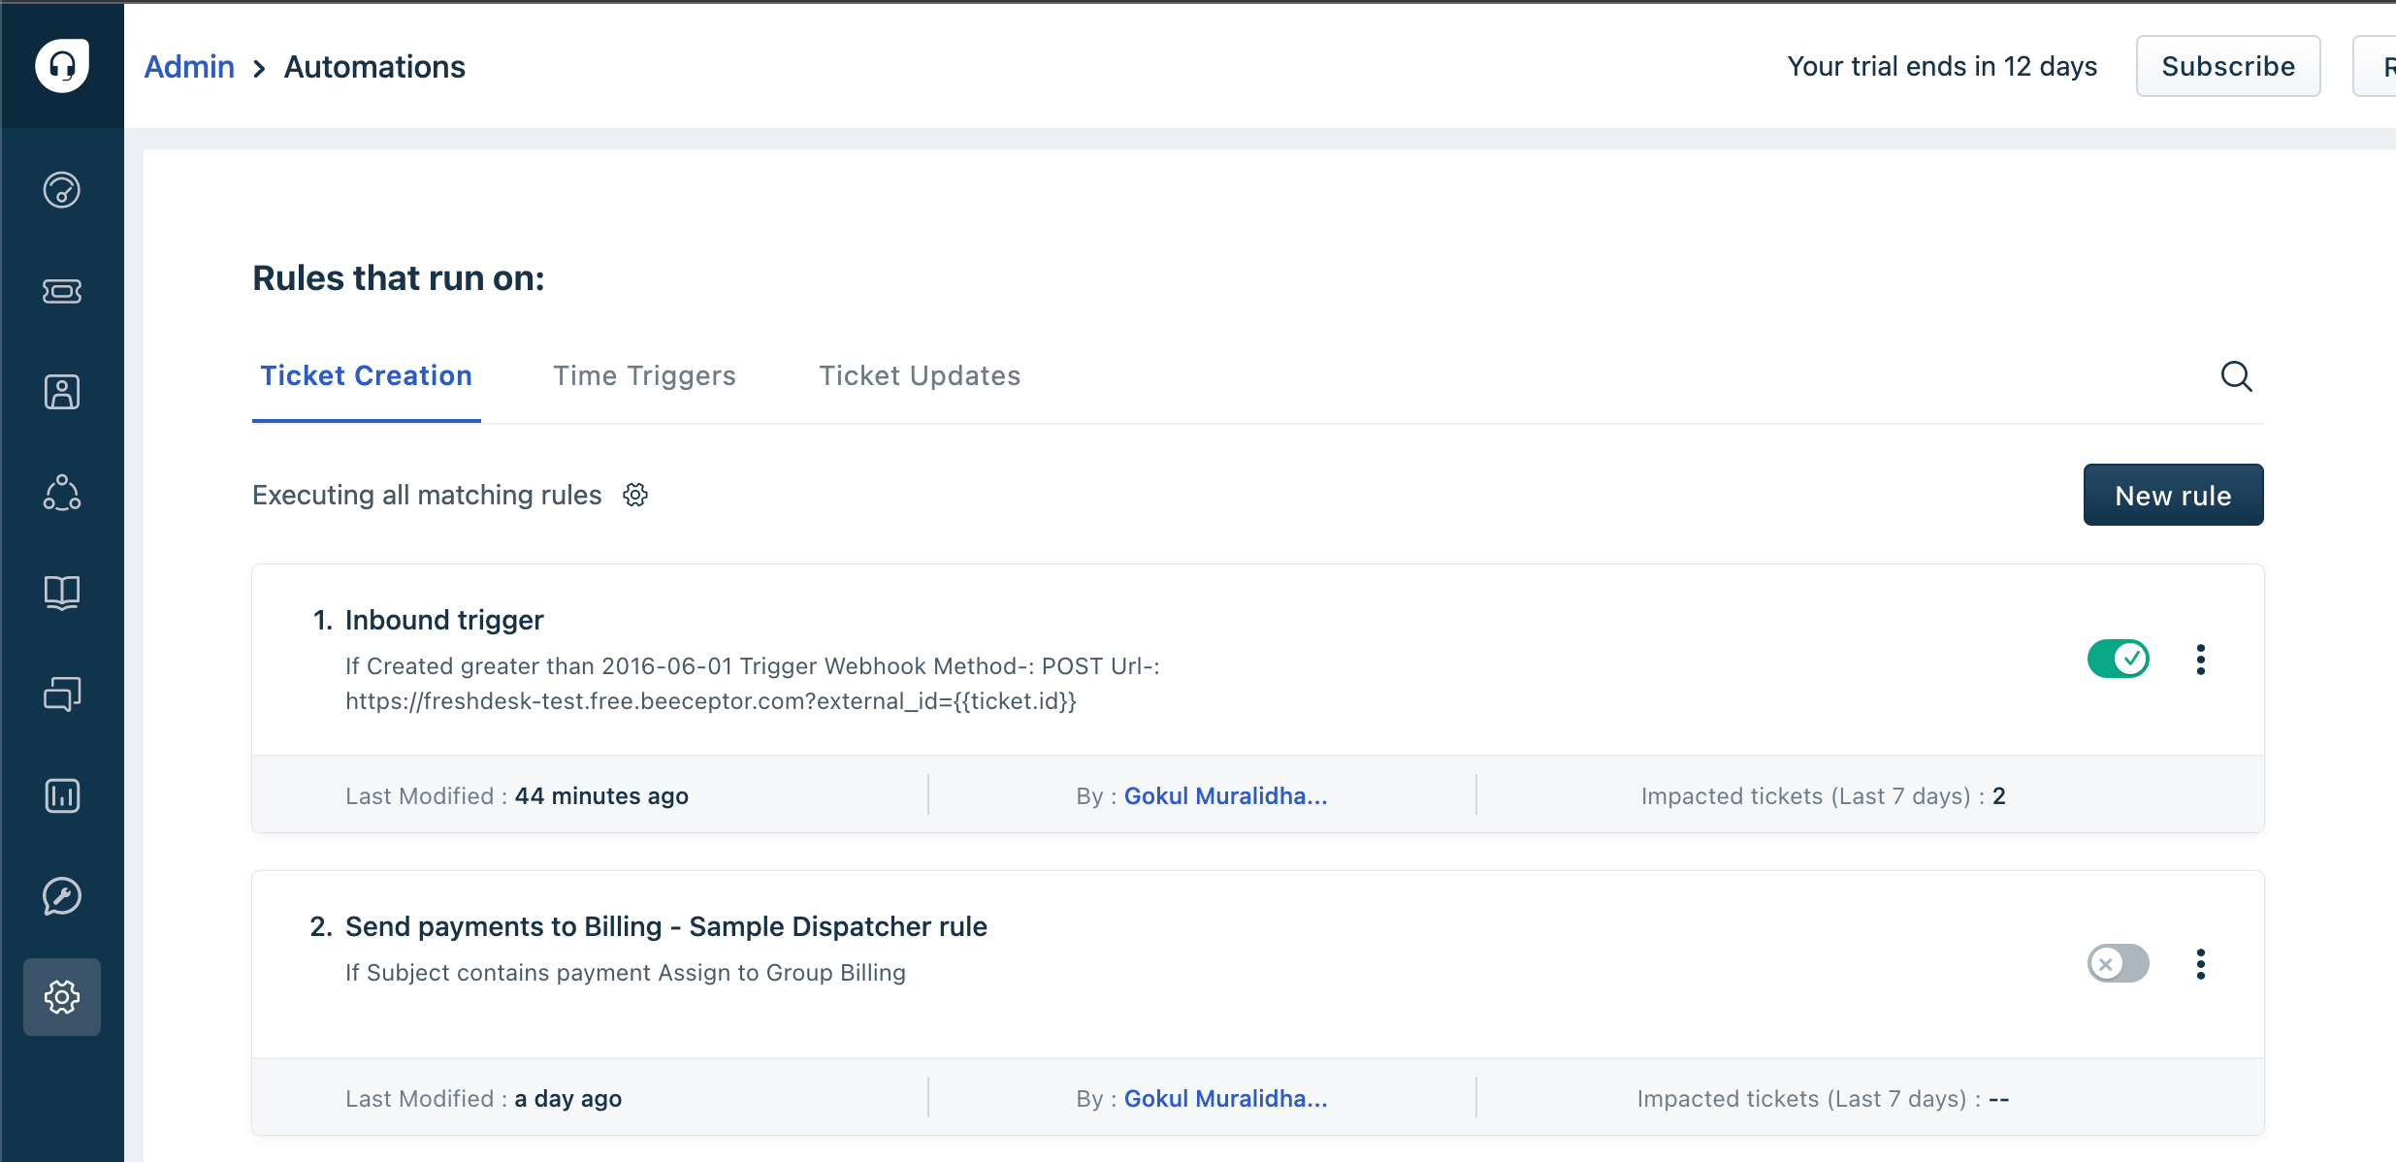Viewport: 2396px width, 1162px height.
Task: Click the search magnifier icon for rules
Action: (x=2237, y=376)
